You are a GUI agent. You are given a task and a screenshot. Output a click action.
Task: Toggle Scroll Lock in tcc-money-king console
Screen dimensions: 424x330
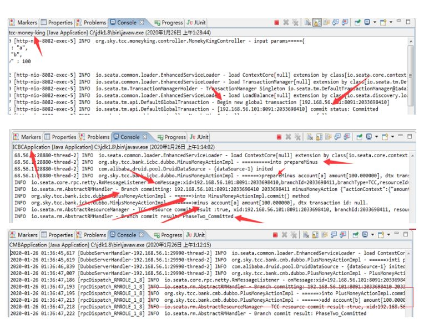tap(317, 23)
